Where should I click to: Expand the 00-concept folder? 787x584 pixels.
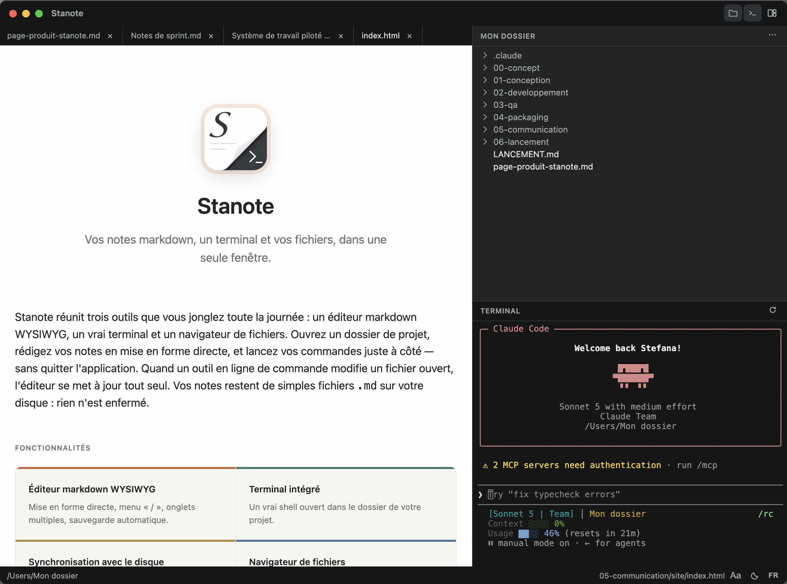pyautogui.click(x=485, y=68)
